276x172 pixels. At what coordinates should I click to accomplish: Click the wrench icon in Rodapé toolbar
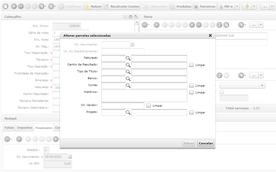click(x=19, y=139)
